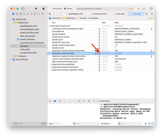Image resolution: width=163 pixels, height=137 pixels.
Task: Toggle the inspector panel on right
Action: (x=151, y=9)
